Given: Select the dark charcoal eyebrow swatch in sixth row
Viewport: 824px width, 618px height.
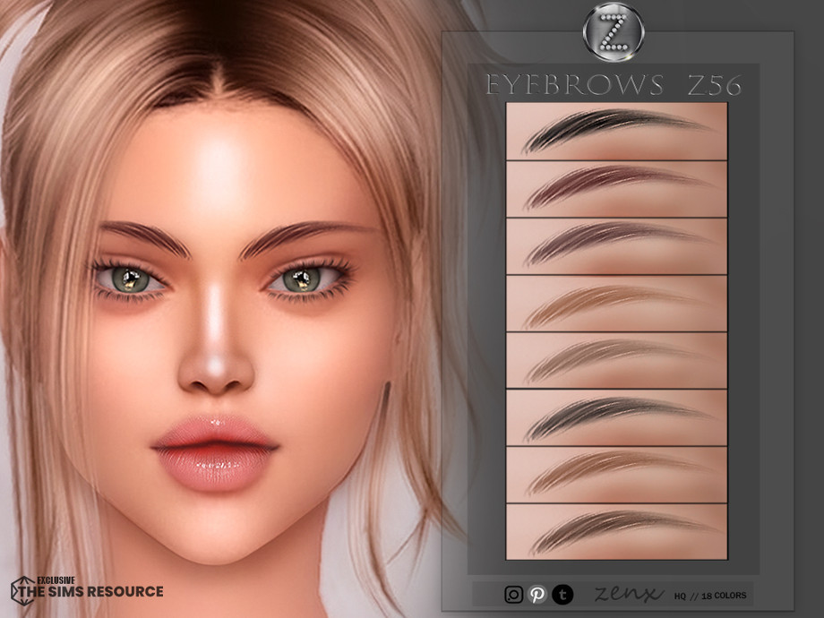Looking at the screenshot, I should [x=616, y=417].
